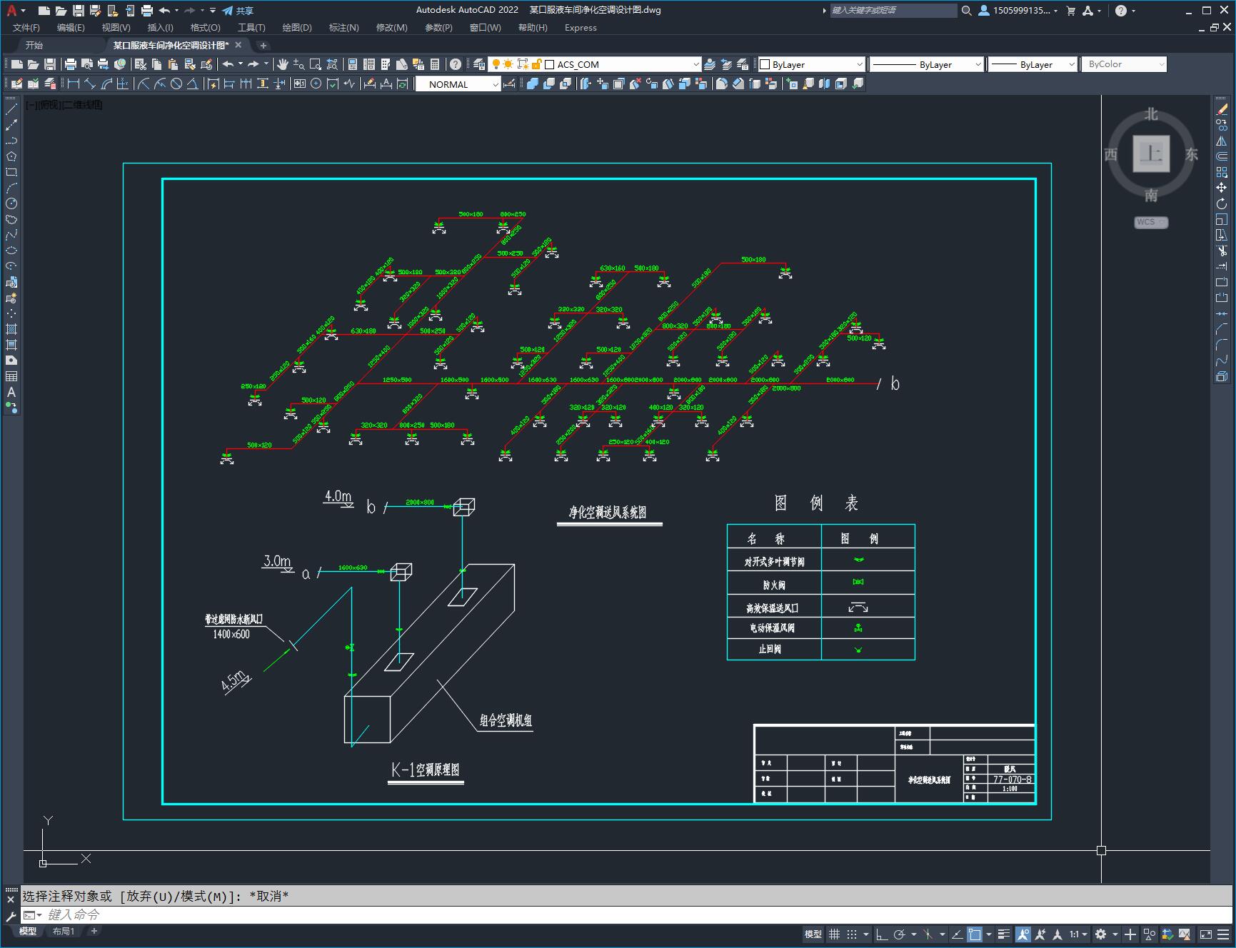Expand the user account 1505999135 dropdown

click(x=1018, y=10)
